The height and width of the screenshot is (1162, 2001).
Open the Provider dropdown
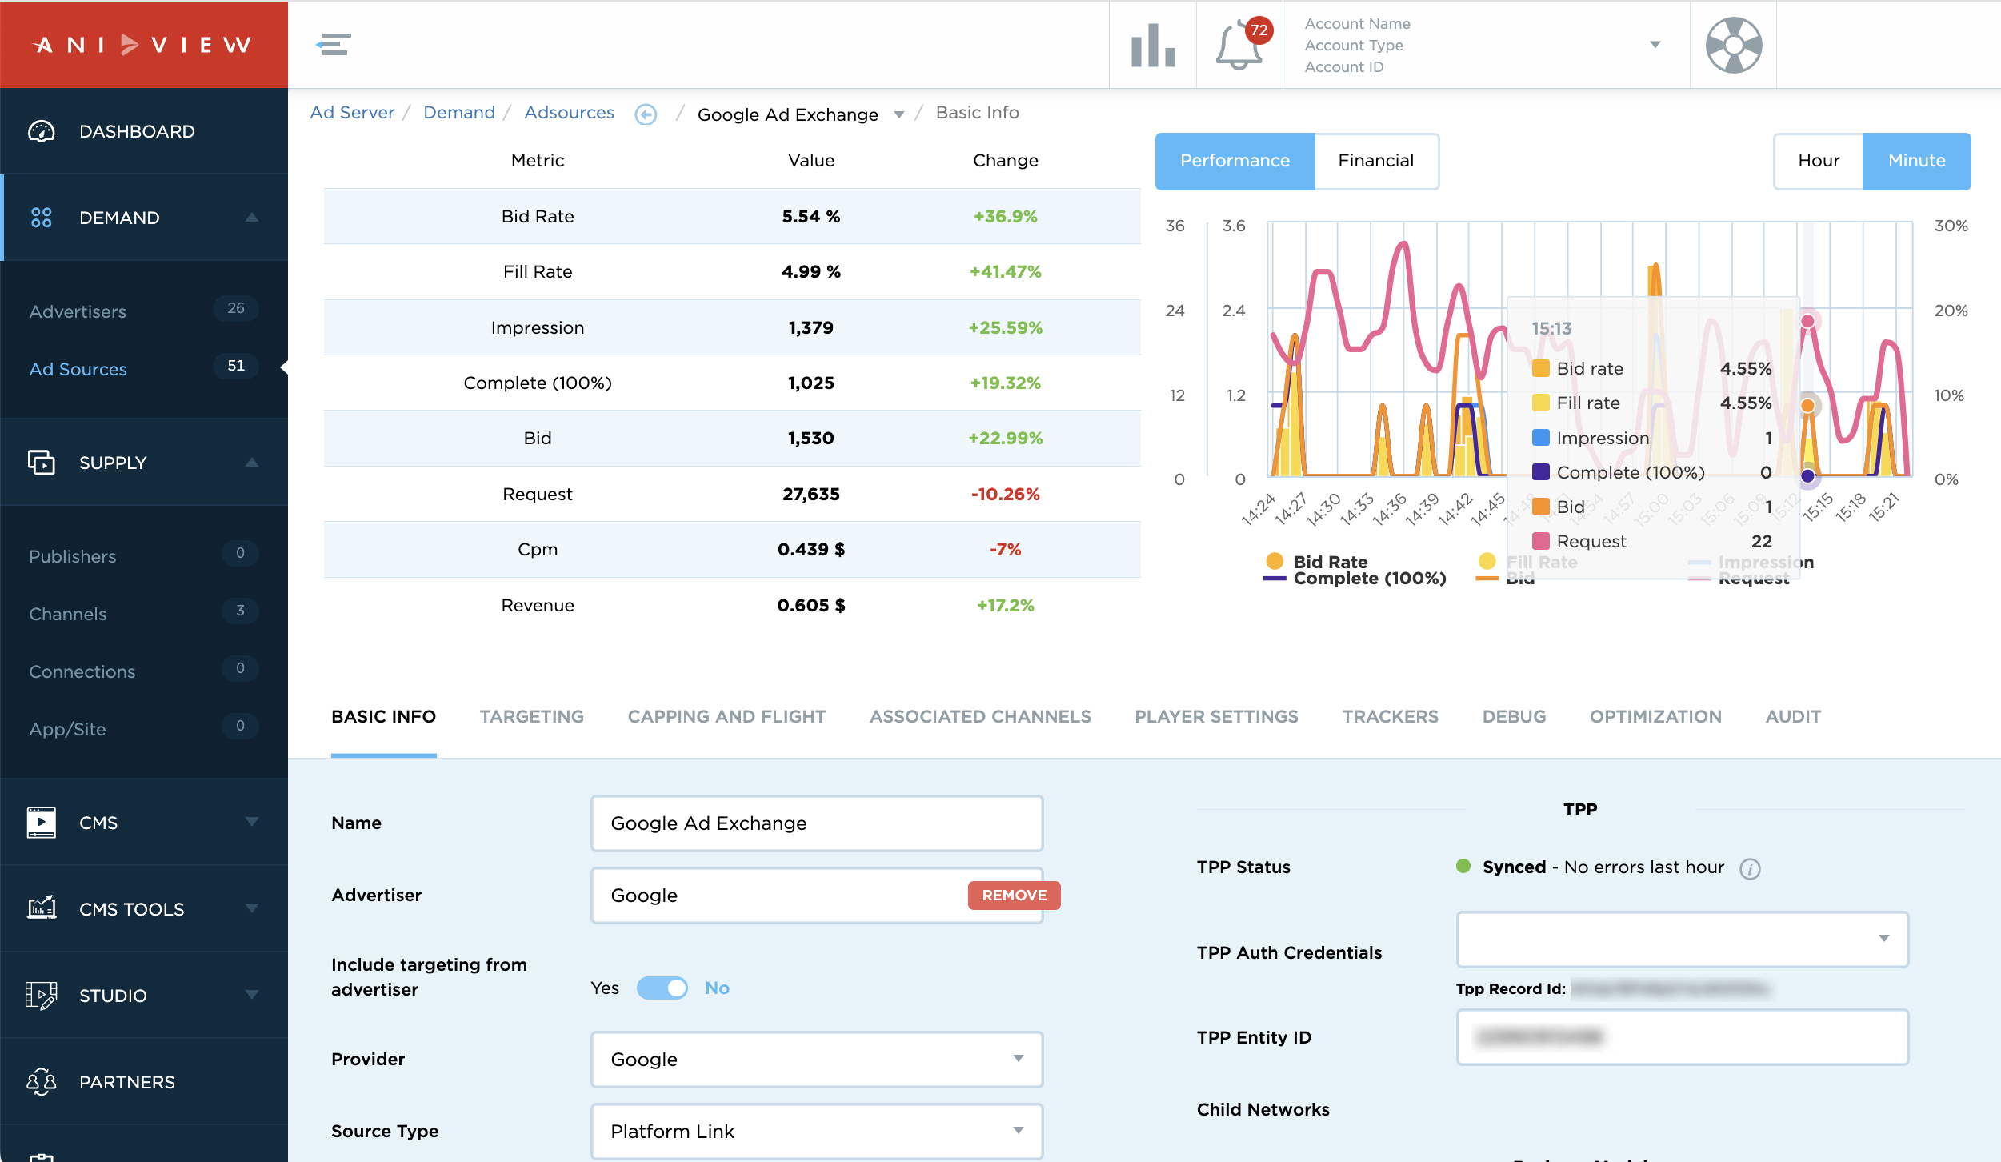tap(816, 1059)
